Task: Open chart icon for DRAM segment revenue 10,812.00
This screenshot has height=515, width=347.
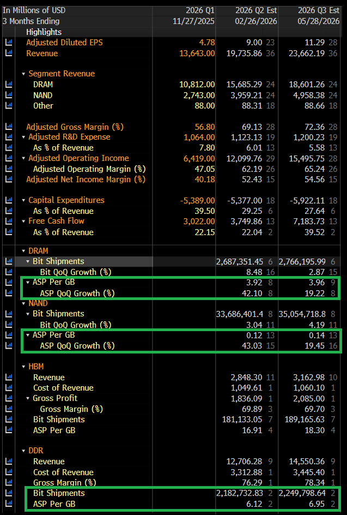Action: [x=9, y=85]
